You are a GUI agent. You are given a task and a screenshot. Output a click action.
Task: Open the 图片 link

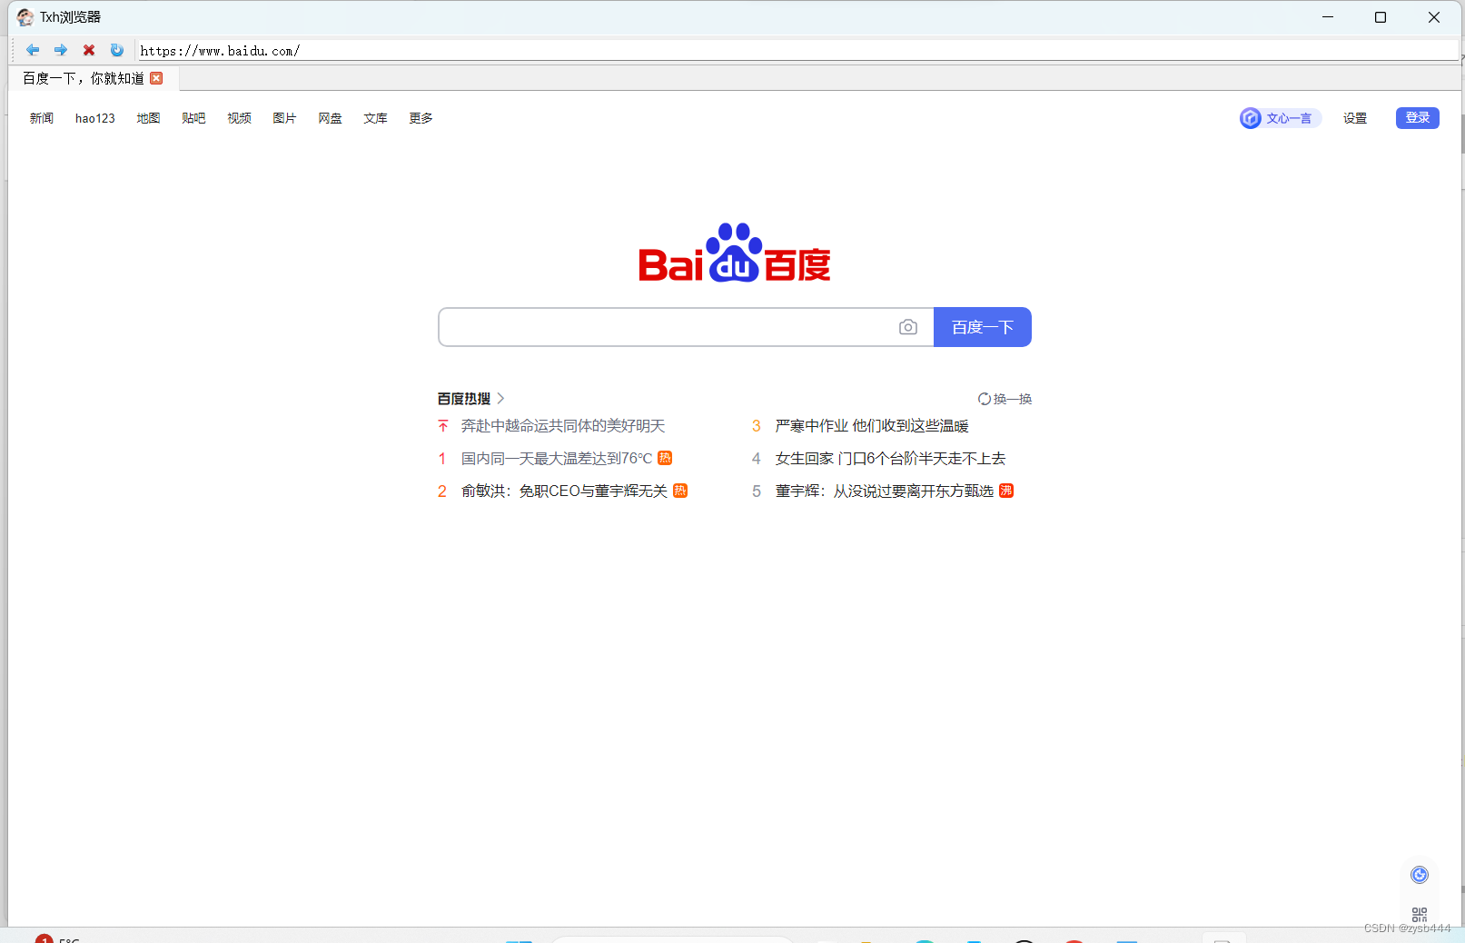click(284, 118)
